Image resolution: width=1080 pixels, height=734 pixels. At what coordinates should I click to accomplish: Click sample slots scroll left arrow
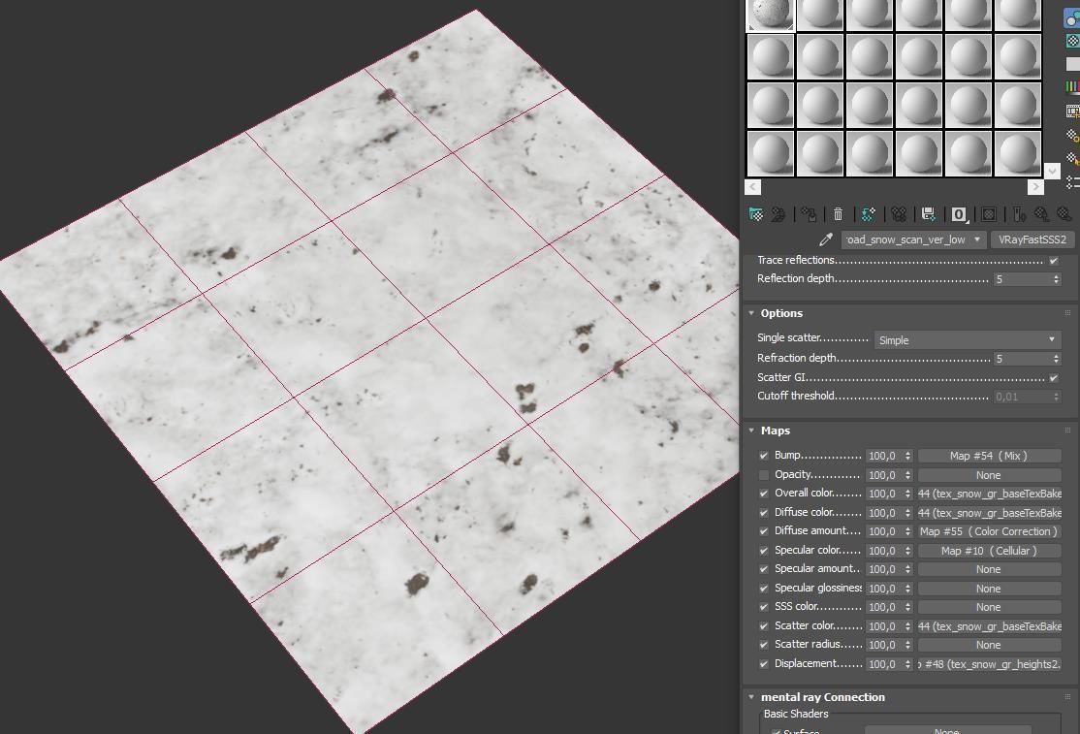click(753, 186)
